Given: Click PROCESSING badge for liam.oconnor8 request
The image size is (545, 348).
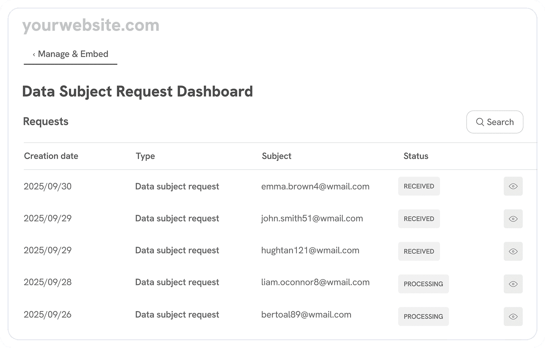Looking at the screenshot, I should click(423, 284).
